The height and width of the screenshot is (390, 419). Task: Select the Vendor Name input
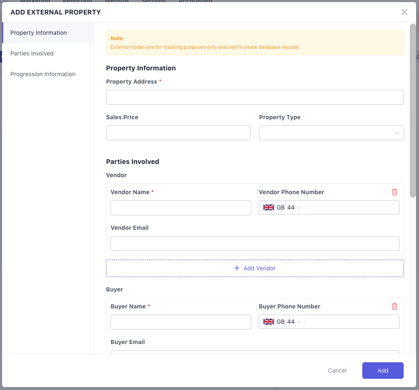[181, 208]
